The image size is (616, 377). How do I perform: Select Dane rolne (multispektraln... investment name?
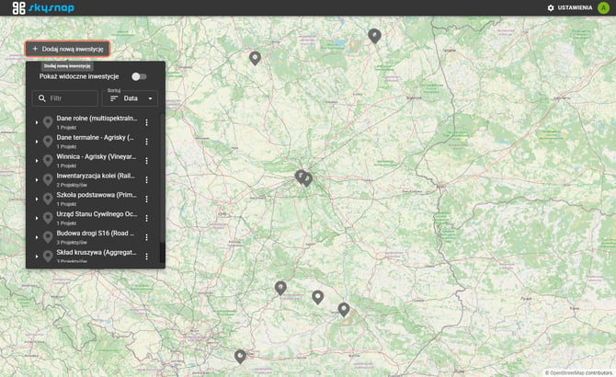(x=97, y=119)
